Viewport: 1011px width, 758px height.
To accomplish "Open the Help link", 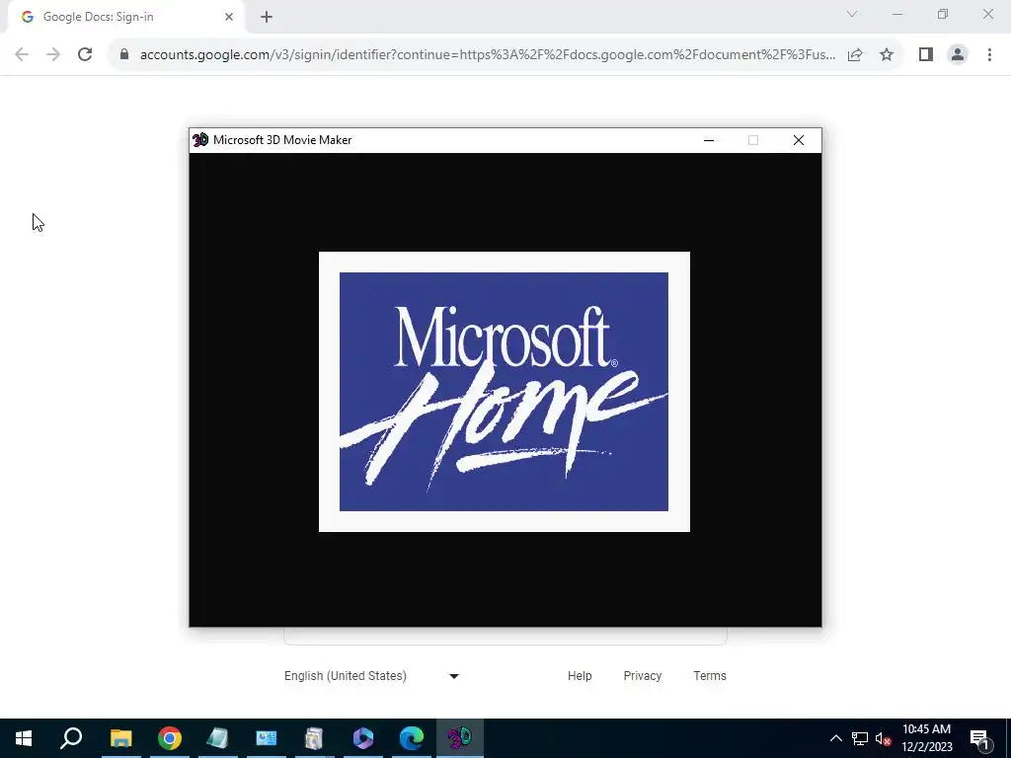I will tap(580, 675).
